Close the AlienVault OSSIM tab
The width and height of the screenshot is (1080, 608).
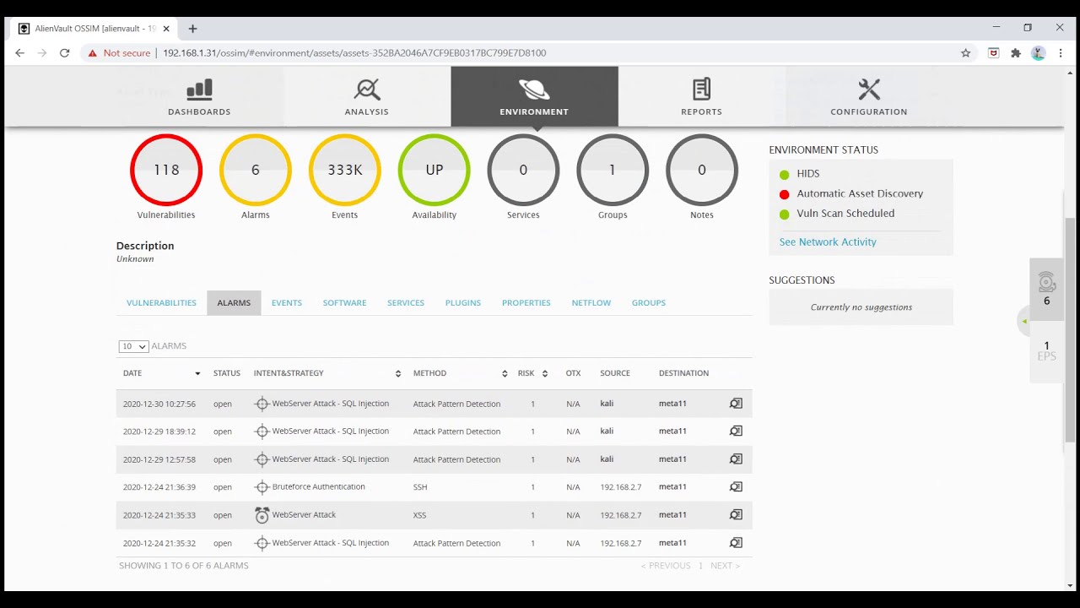[x=166, y=29]
